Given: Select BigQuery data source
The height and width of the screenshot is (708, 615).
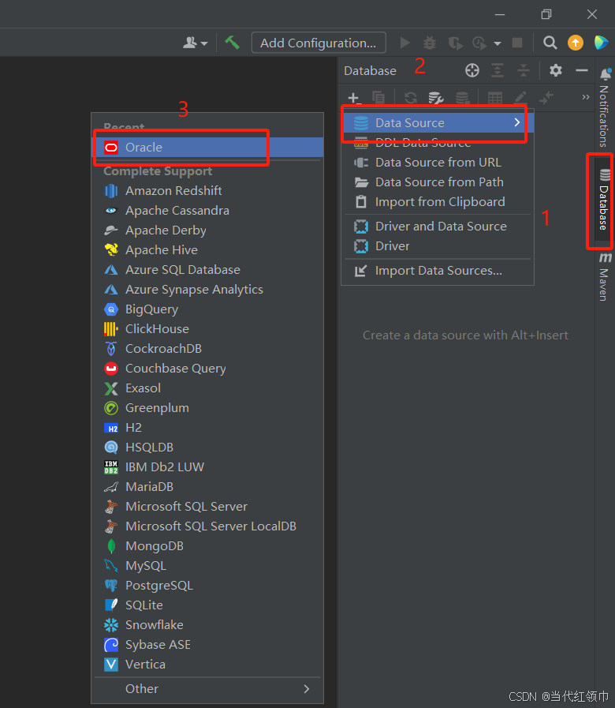Looking at the screenshot, I should point(209,309).
